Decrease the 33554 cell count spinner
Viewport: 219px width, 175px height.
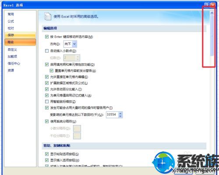(x=120, y=116)
